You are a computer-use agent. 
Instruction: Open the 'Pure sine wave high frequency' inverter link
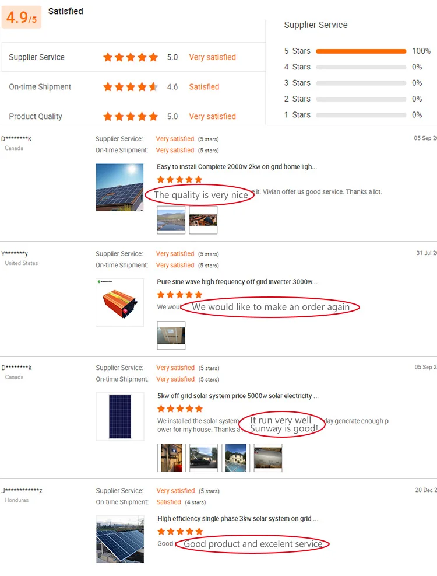tap(237, 282)
